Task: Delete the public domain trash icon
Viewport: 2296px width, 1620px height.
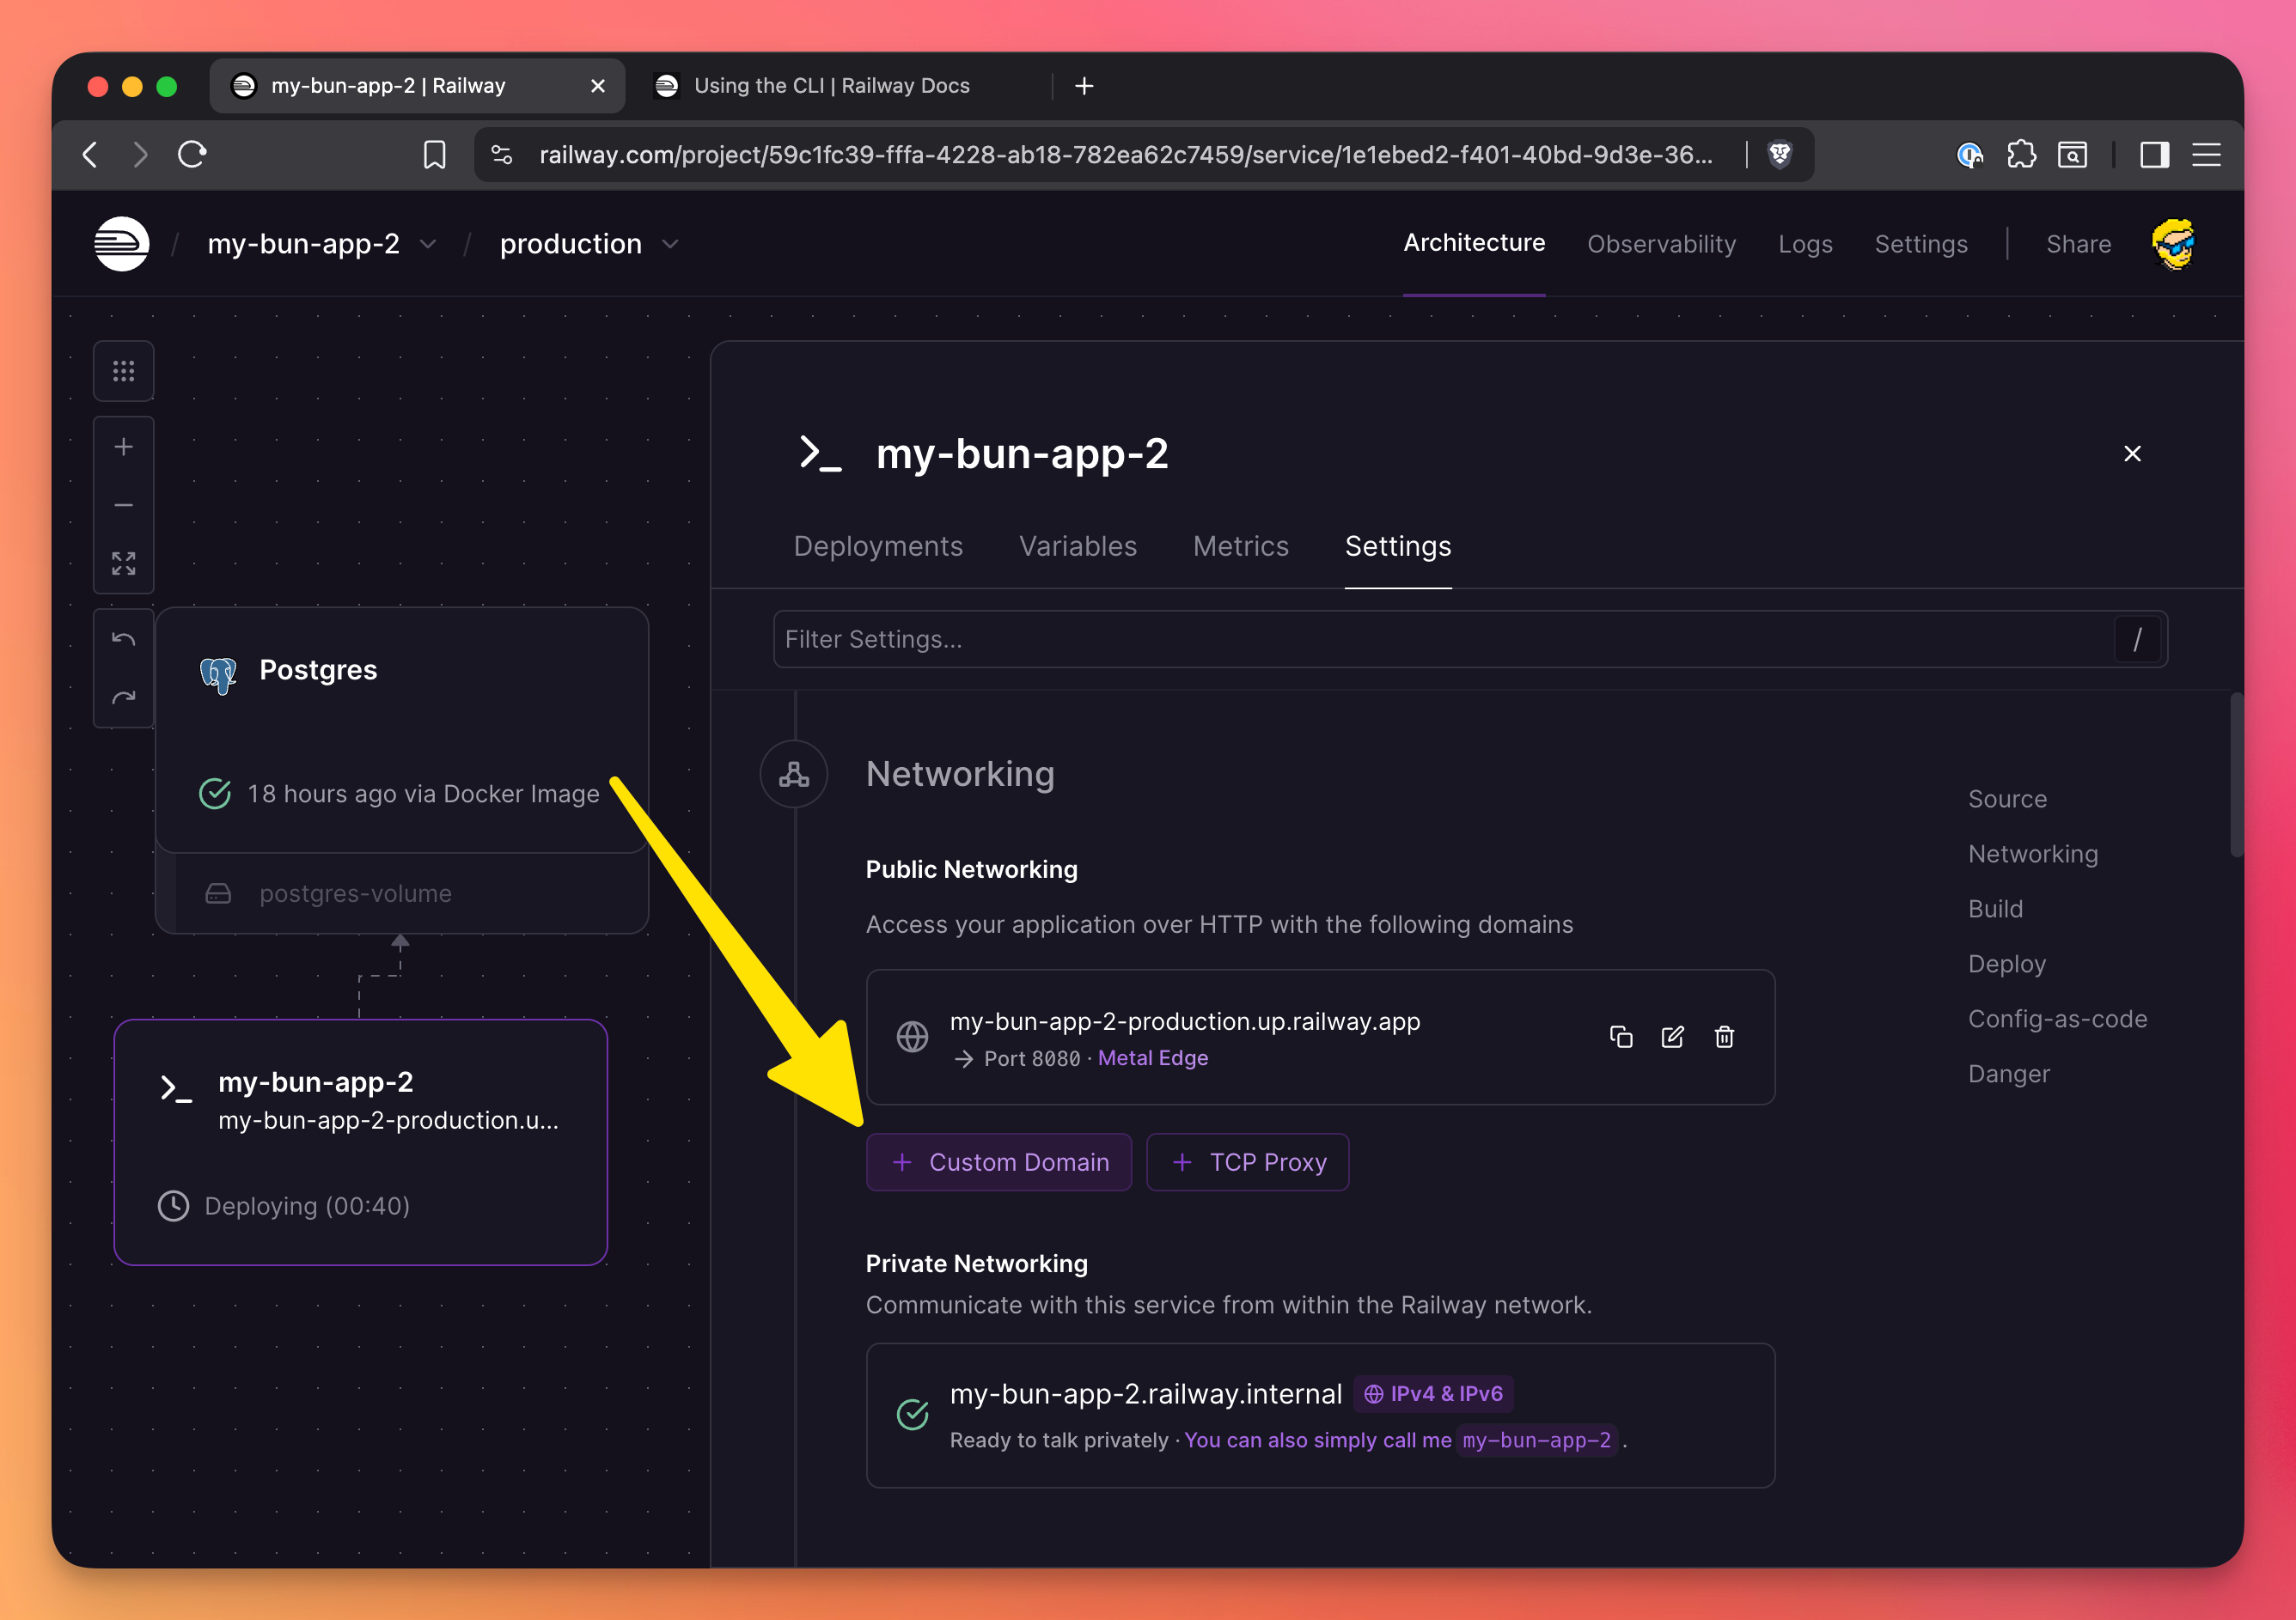Action: click(1724, 1037)
